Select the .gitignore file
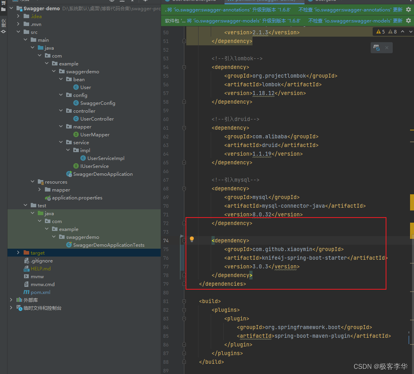Screen dimensions: 414x374 tap(41, 260)
